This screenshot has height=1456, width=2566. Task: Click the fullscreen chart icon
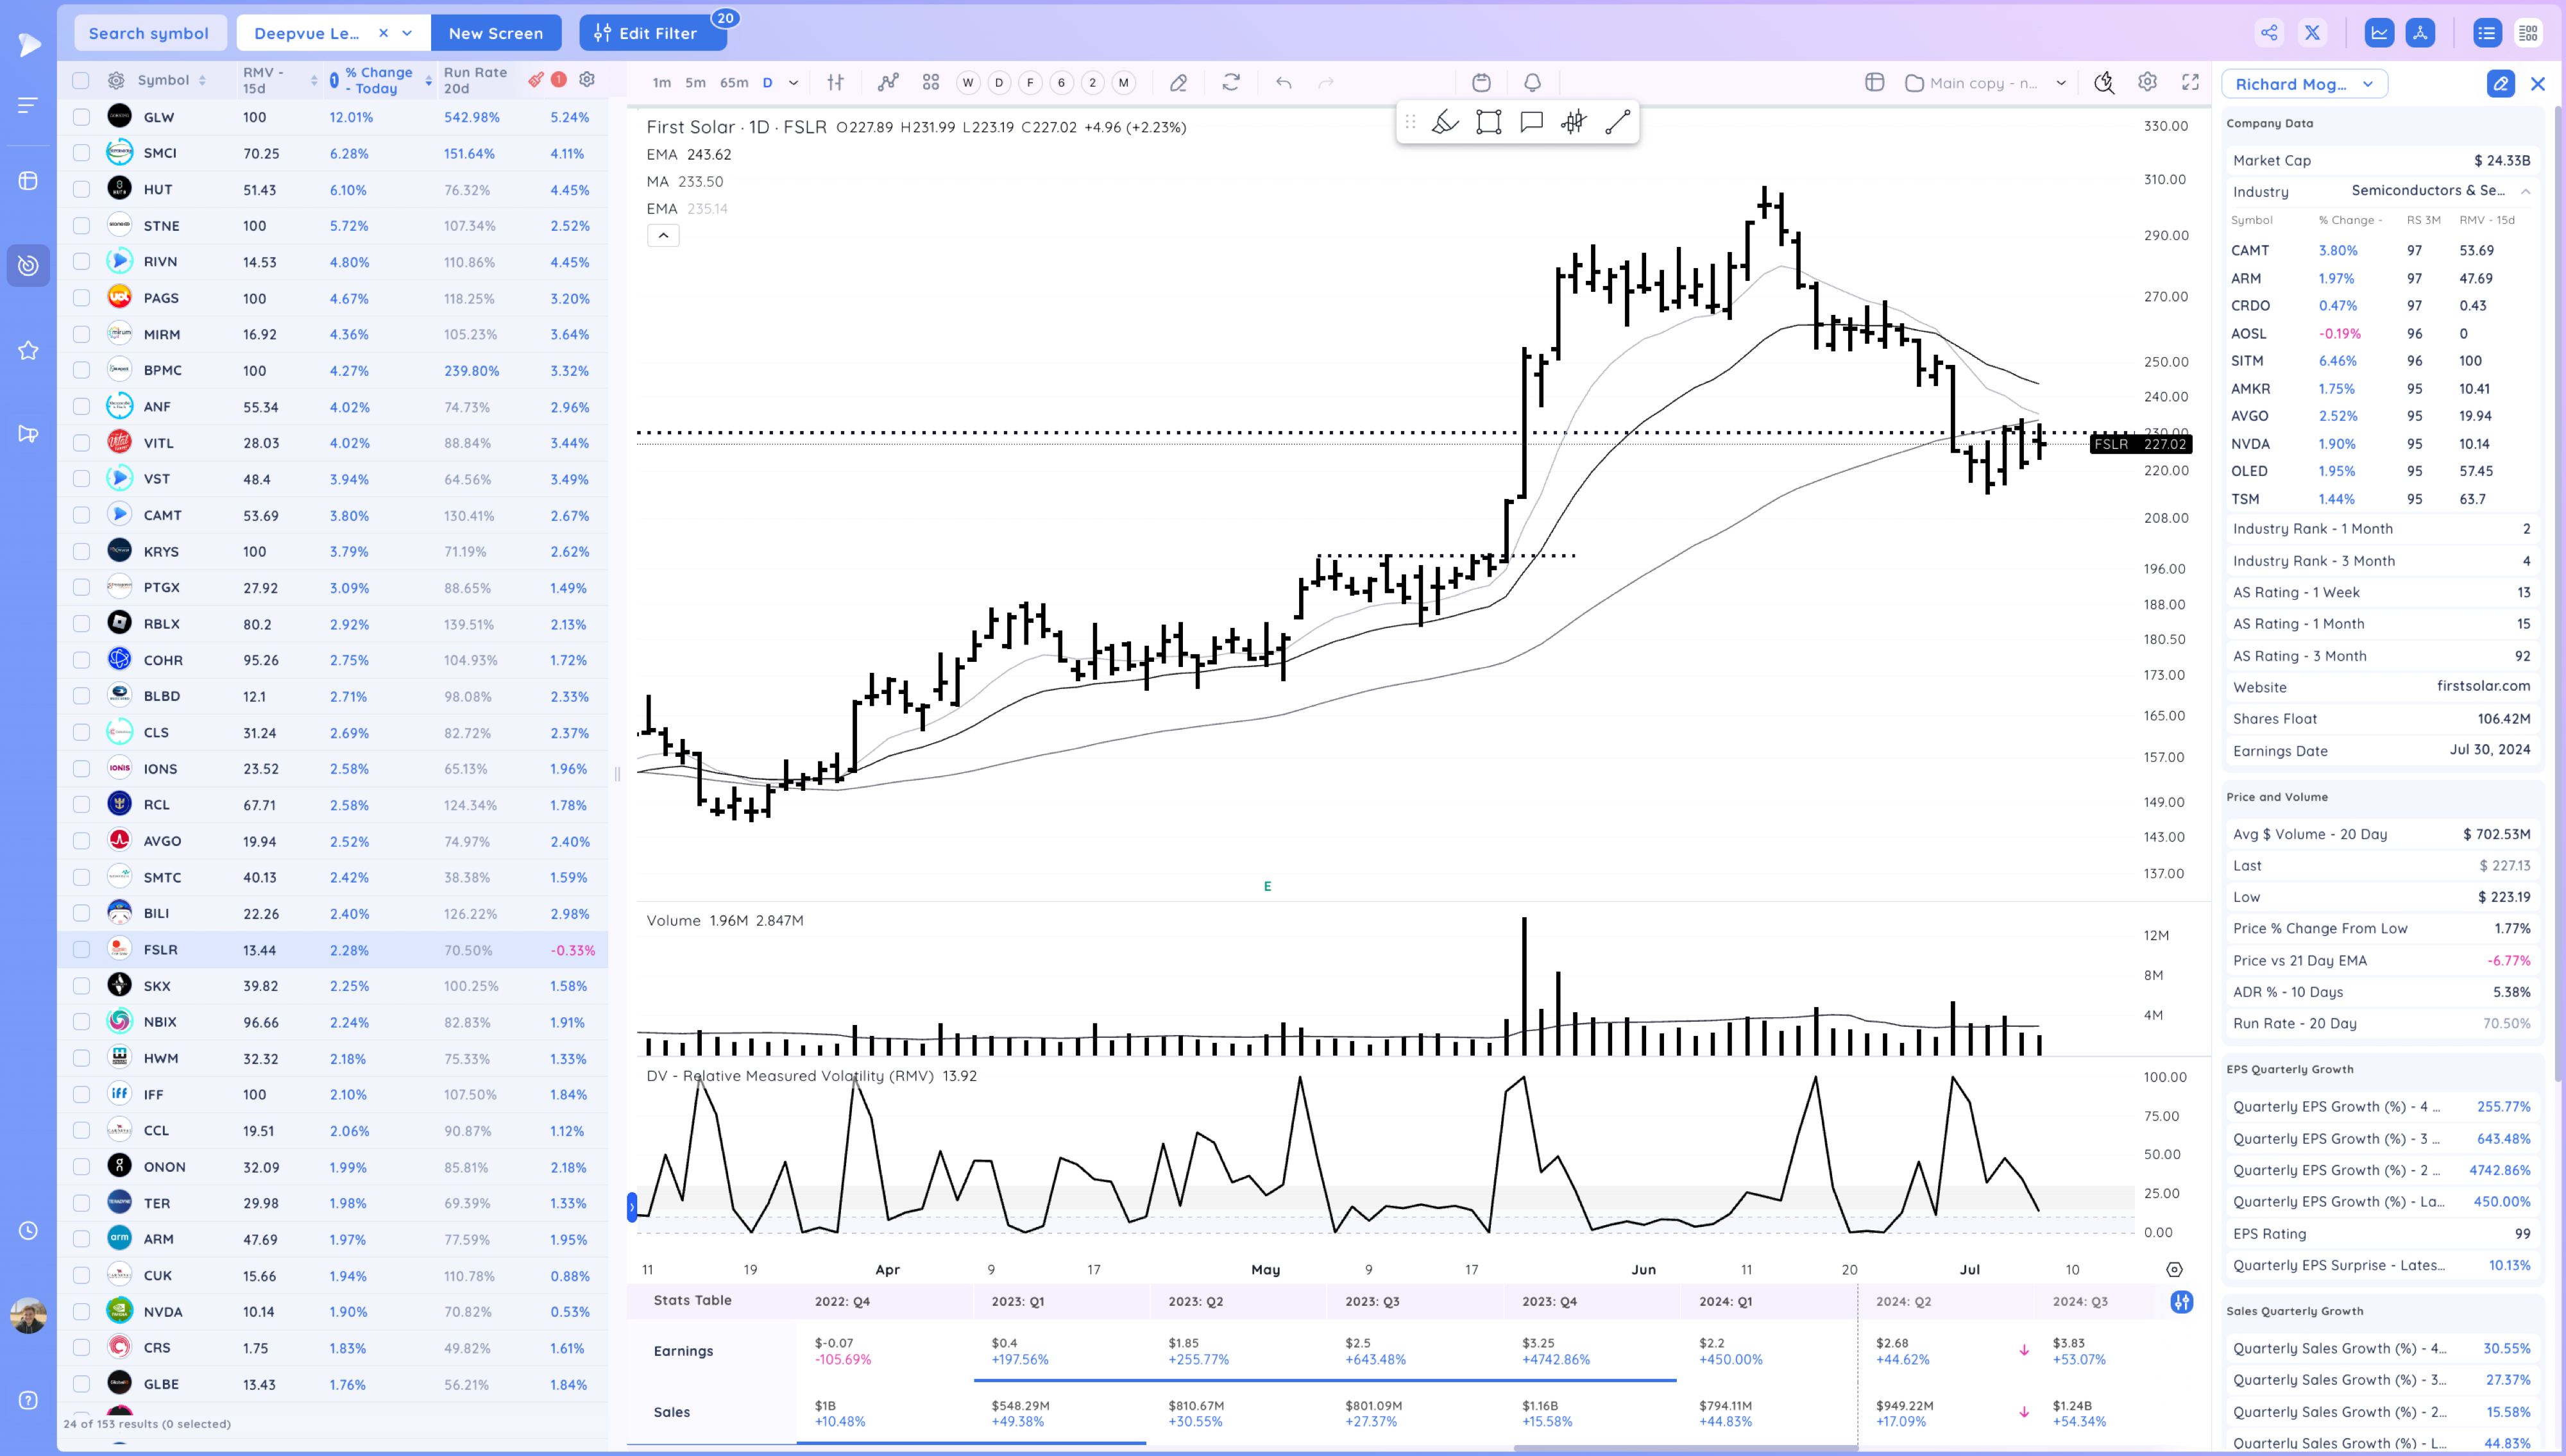click(2190, 83)
